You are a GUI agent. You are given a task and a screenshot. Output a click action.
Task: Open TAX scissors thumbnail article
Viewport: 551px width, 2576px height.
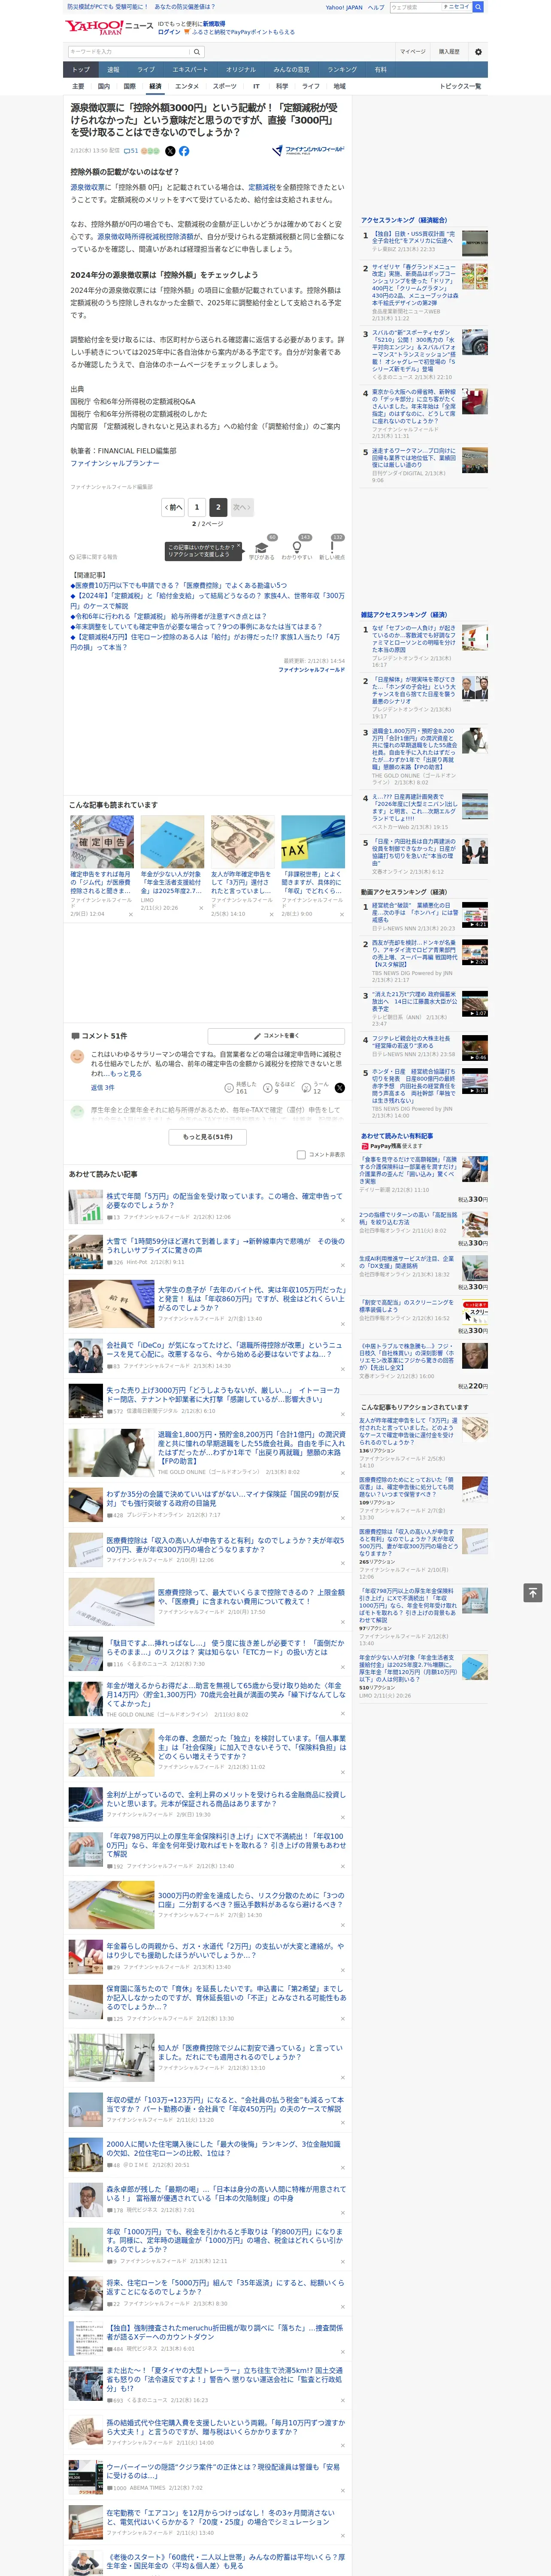(313, 842)
